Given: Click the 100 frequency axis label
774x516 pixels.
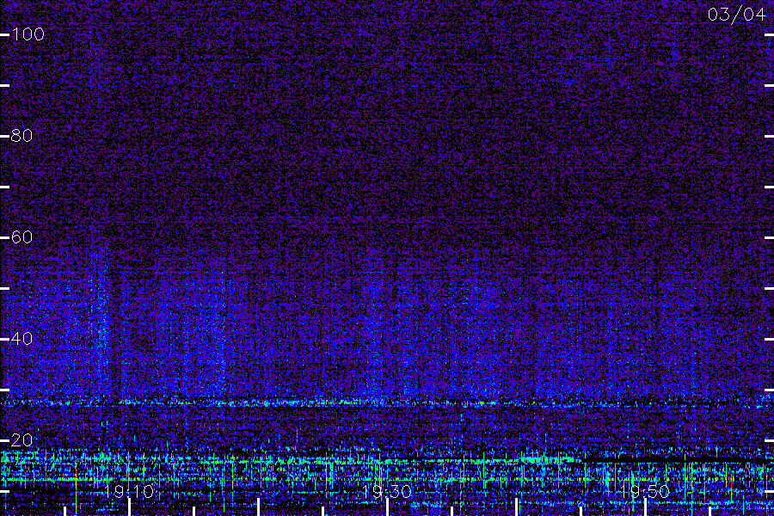Looking at the screenshot, I should click(x=28, y=34).
